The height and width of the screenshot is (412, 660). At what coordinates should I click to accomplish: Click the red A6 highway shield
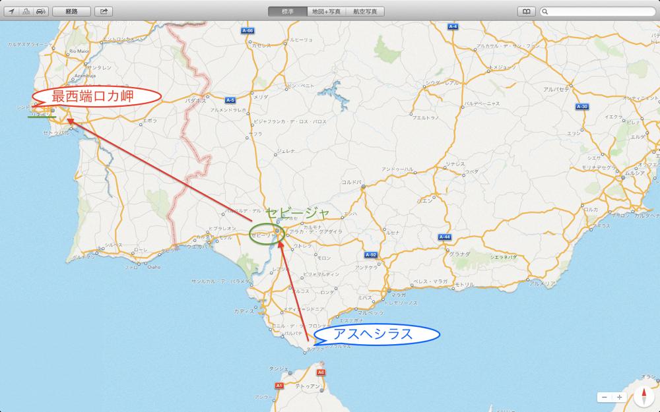click(321, 372)
